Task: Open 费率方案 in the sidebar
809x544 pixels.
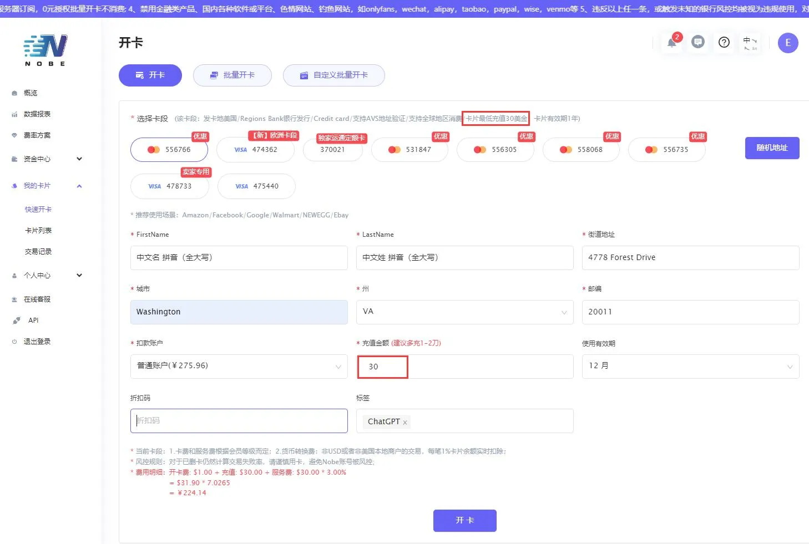Action: pos(37,135)
